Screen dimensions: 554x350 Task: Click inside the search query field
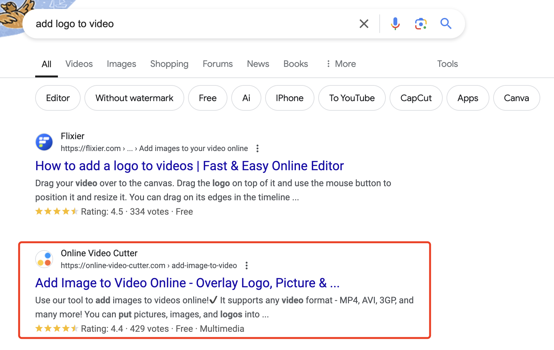click(192, 24)
